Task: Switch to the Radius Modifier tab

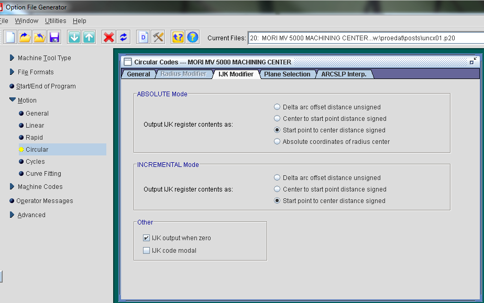Action: coord(183,74)
